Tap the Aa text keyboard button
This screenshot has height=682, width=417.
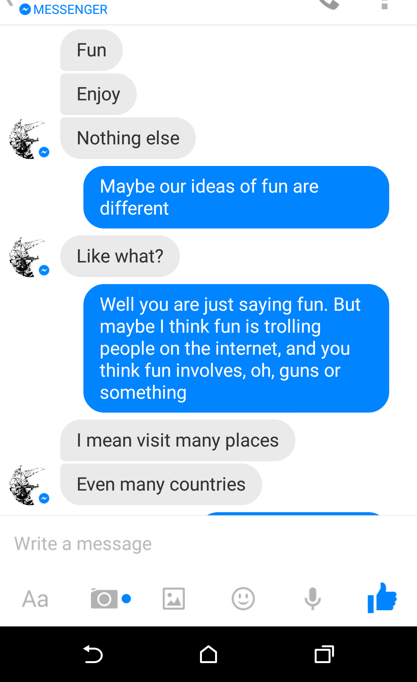click(x=35, y=599)
